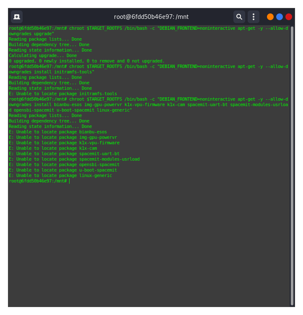Click the u-boot-spacemit error line
Viewport: 303px width, 315px height.
[x=63, y=170]
